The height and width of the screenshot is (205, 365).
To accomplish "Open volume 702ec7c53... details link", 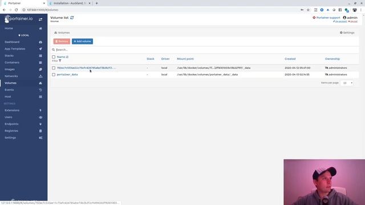I will tap(86, 68).
